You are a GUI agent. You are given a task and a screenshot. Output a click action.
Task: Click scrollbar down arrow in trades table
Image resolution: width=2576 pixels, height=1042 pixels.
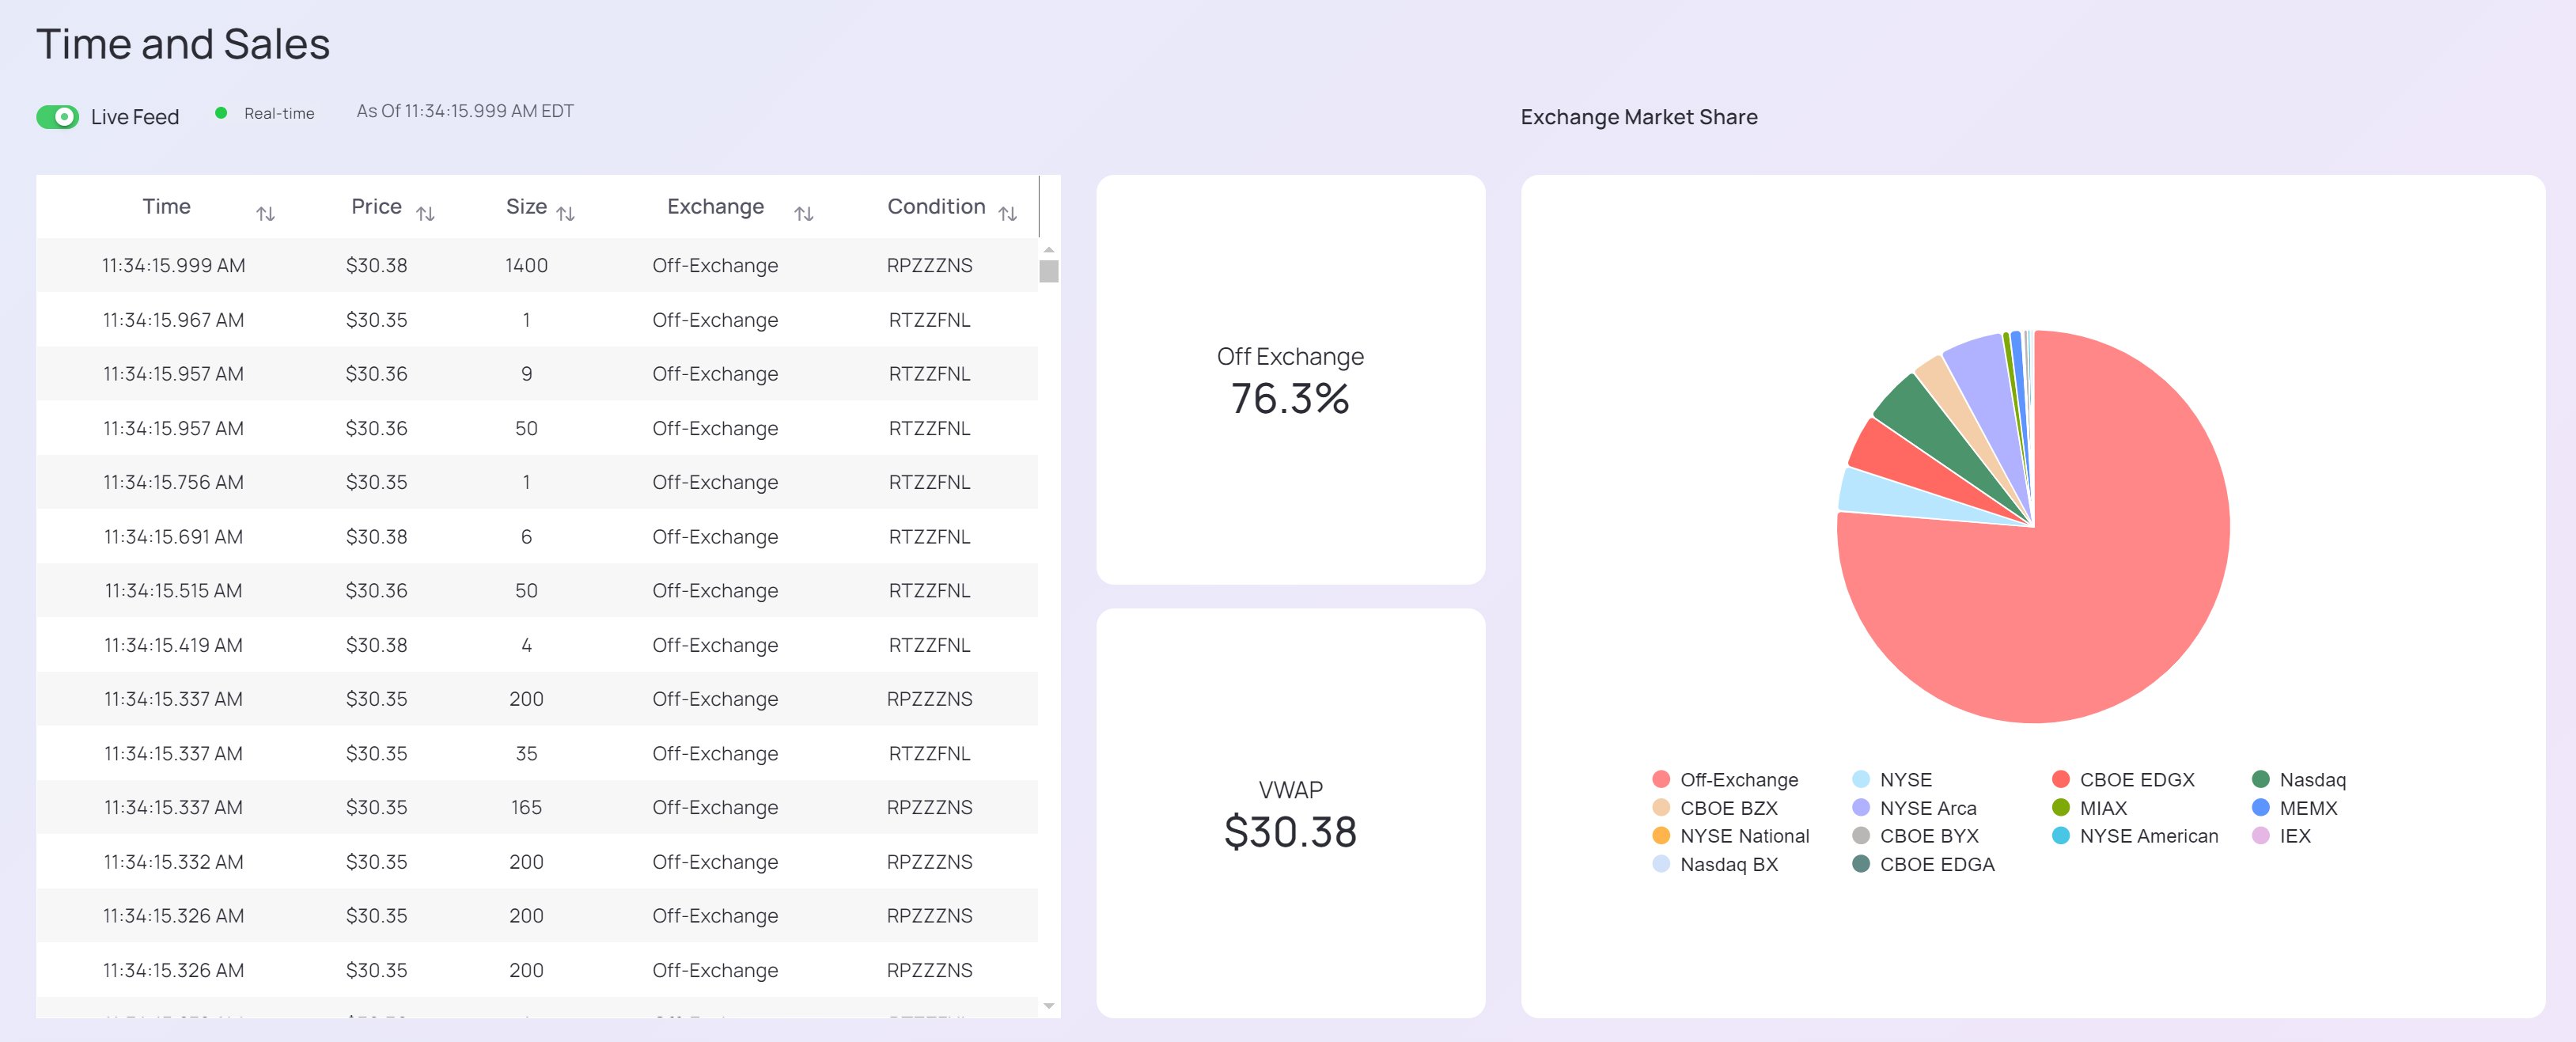pyautogui.click(x=1048, y=1005)
